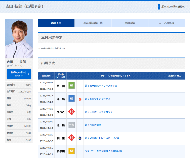Click the red sun daytime icon

(80, 99)
